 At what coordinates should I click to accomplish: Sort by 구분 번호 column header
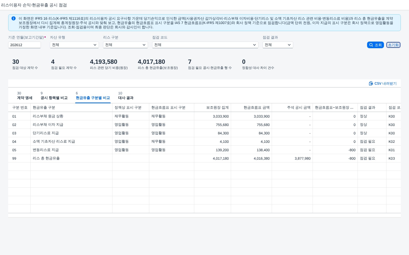[19, 108]
